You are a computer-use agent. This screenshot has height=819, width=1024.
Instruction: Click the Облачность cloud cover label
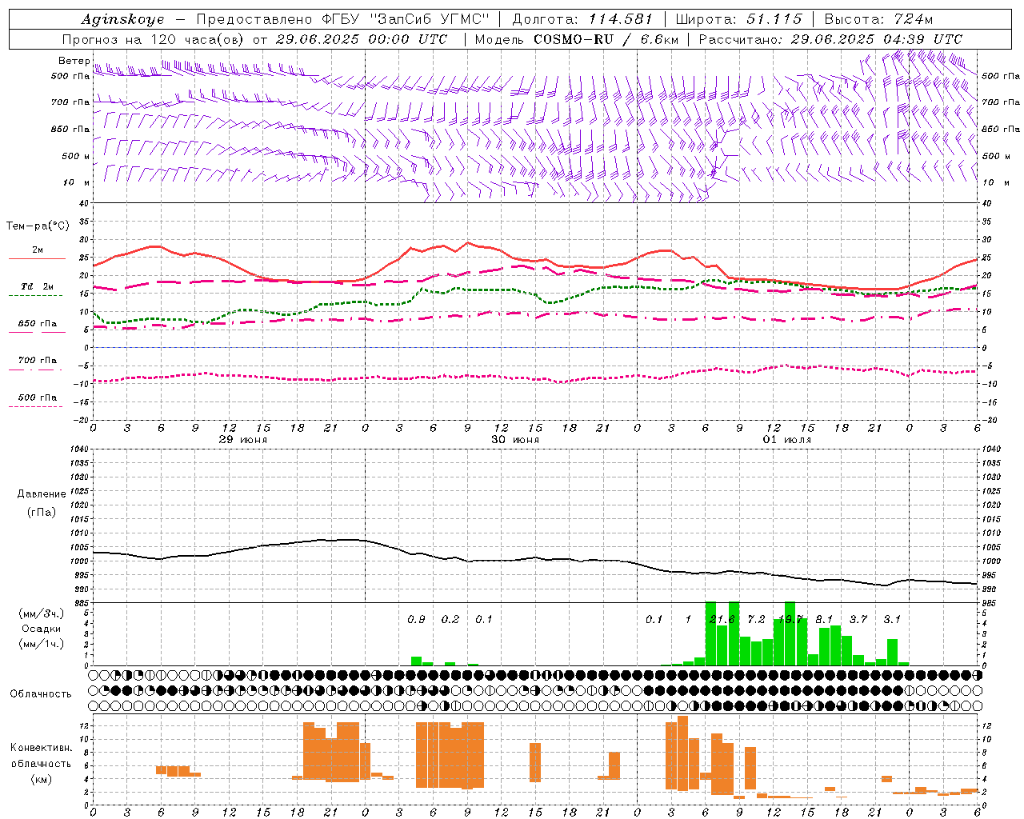41,693
